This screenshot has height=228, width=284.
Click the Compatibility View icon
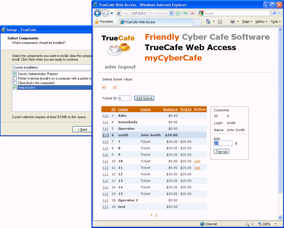178,13
